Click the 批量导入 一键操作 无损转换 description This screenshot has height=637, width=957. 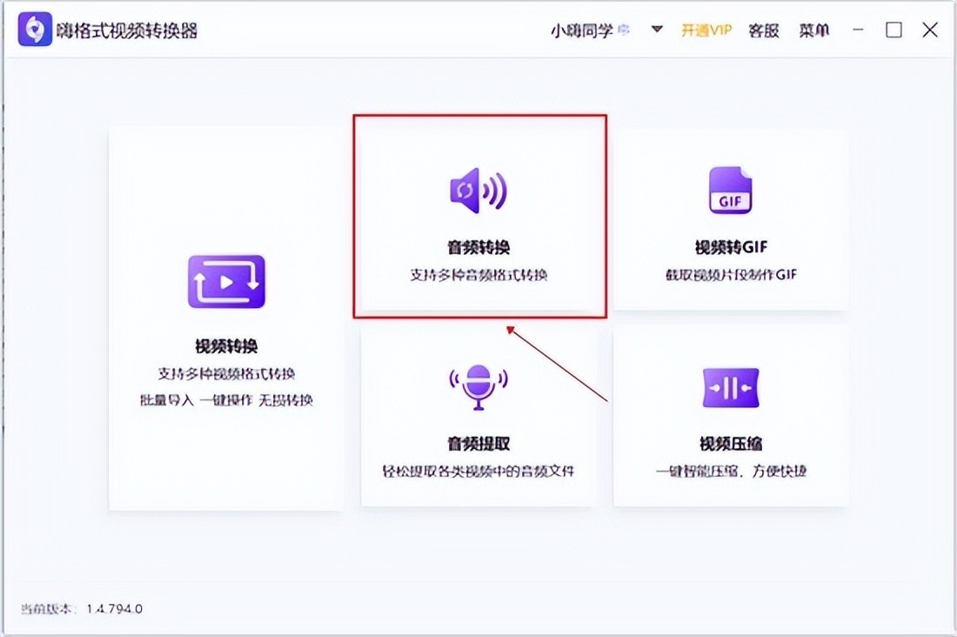coord(226,400)
